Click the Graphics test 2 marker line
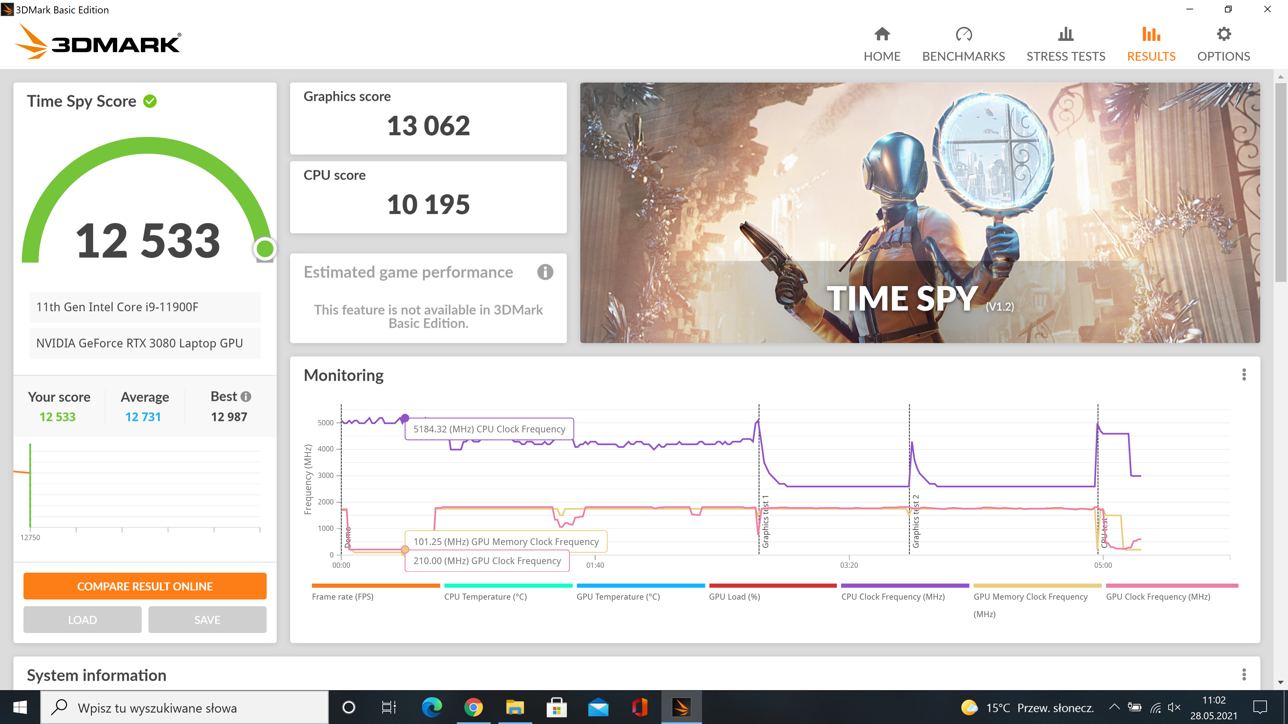 coord(910,480)
